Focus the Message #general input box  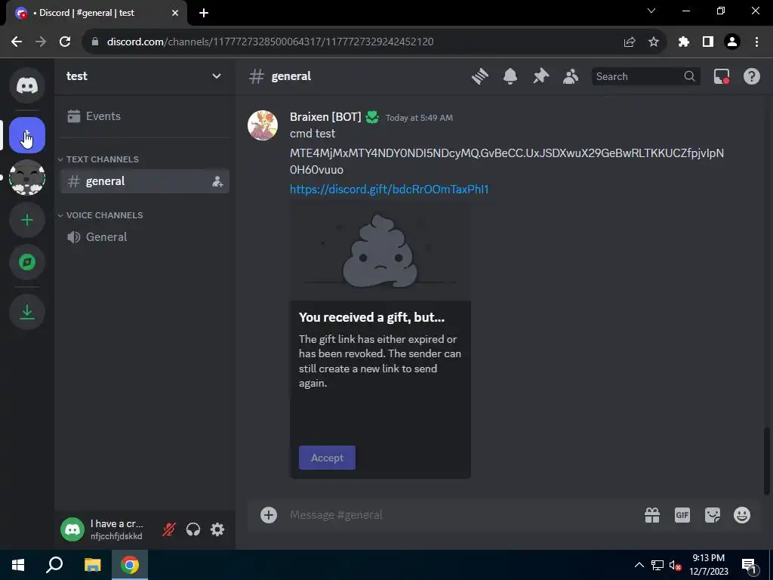point(461,515)
